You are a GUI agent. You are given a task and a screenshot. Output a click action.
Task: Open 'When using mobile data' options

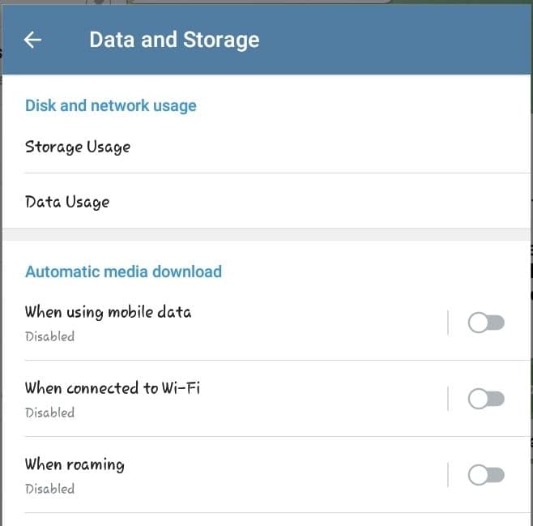[x=224, y=323]
